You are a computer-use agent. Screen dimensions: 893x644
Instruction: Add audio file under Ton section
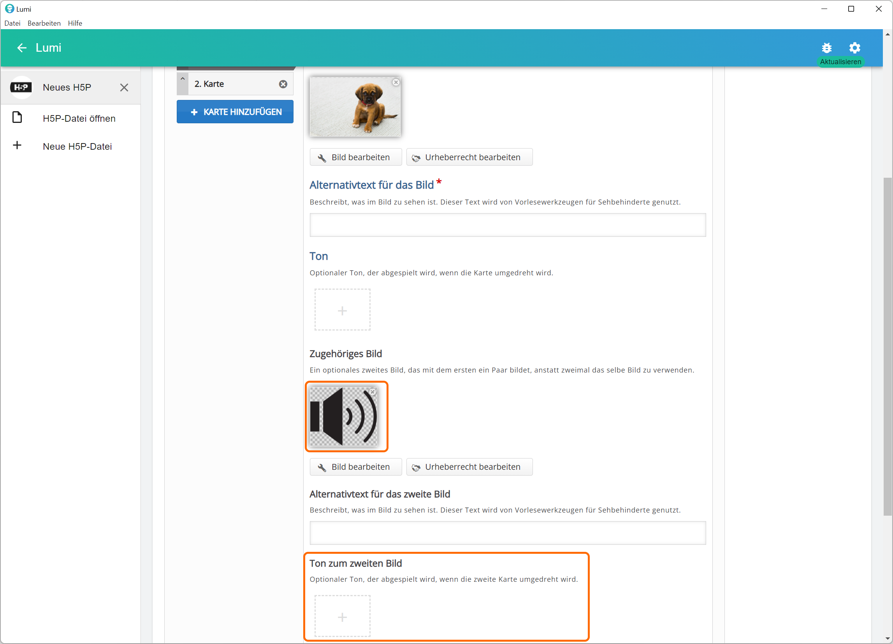point(342,310)
